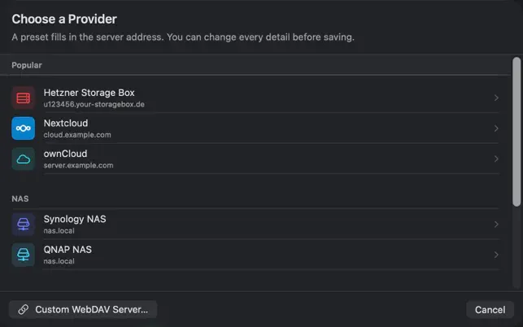Choose the Nextcloud provider name
The image size is (523, 327).
tap(66, 123)
